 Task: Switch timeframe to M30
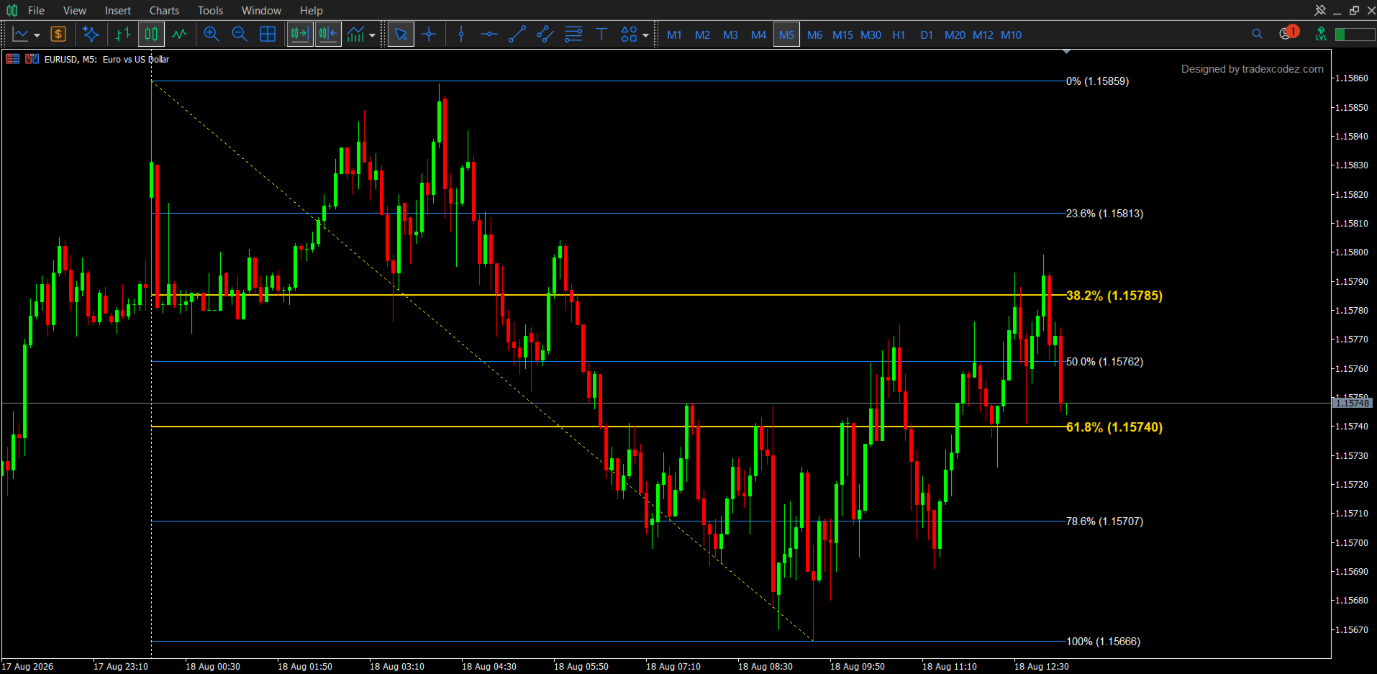point(871,35)
